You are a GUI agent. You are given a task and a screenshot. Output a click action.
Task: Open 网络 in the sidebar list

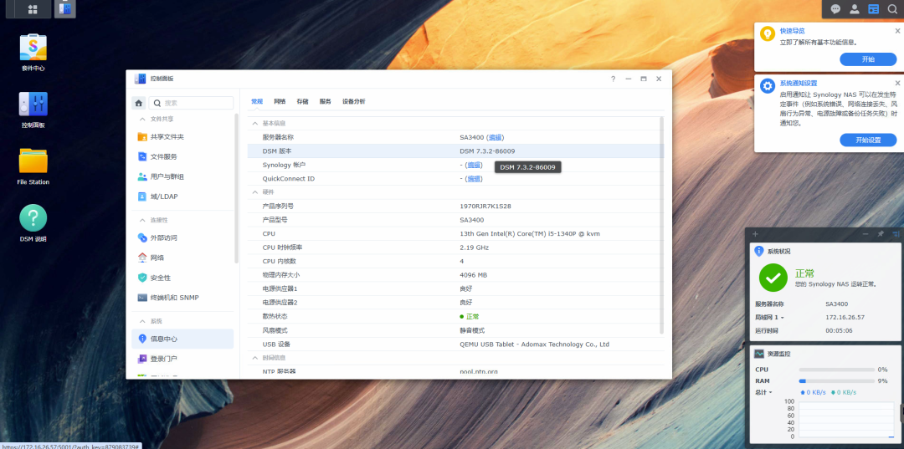[182, 258]
